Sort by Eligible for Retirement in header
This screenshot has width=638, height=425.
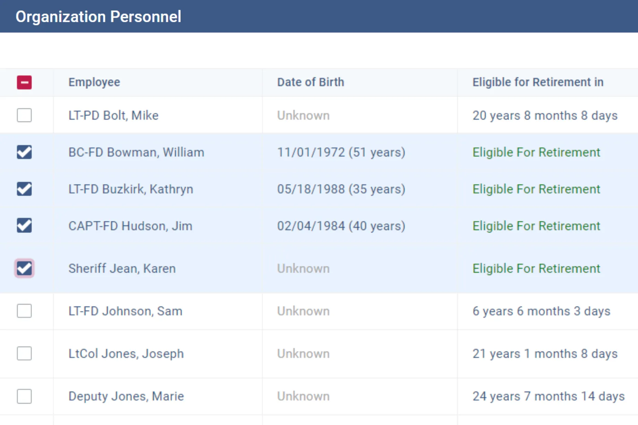(538, 82)
